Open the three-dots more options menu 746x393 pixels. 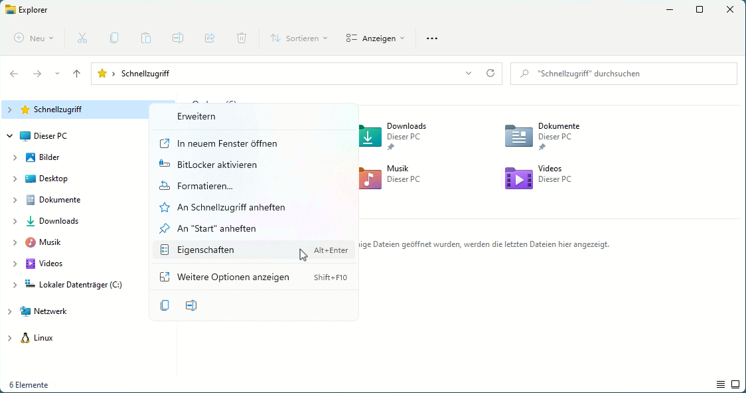(x=432, y=39)
